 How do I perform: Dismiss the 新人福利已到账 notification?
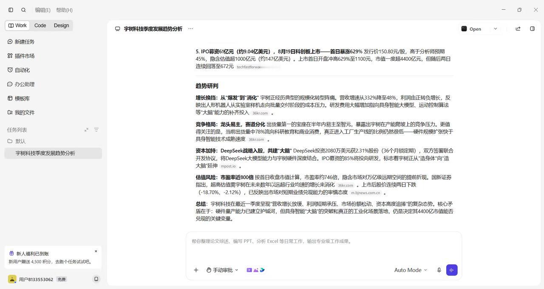(x=96, y=251)
